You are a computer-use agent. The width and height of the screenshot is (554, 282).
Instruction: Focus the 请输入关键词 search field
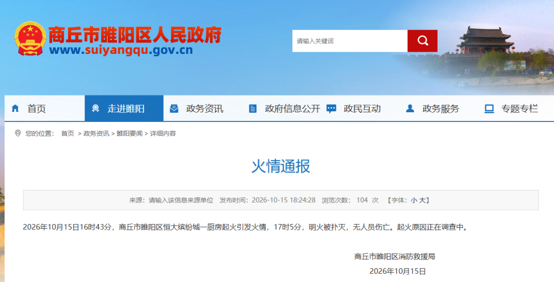point(350,41)
